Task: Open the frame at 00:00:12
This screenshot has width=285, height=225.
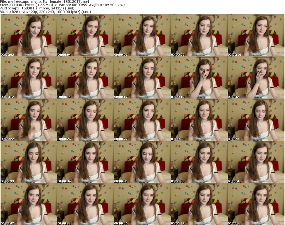Action: click(x=29, y=77)
